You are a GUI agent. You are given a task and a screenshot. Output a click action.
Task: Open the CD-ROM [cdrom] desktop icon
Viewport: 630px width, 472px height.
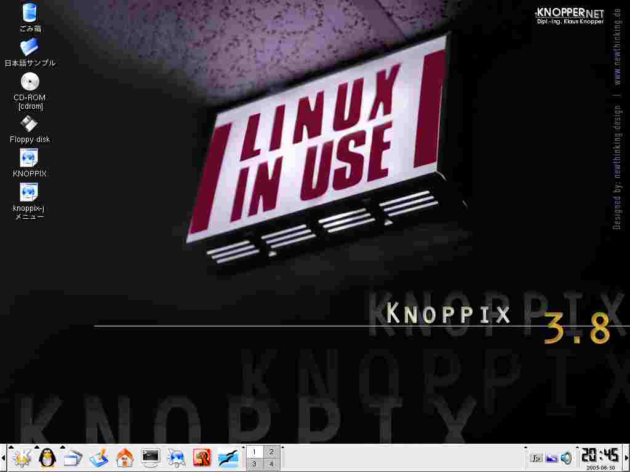[30, 82]
